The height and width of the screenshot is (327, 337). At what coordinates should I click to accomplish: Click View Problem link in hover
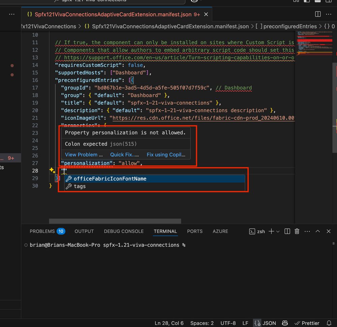84,155
